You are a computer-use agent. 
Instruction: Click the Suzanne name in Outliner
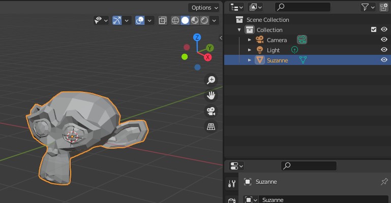(277, 60)
